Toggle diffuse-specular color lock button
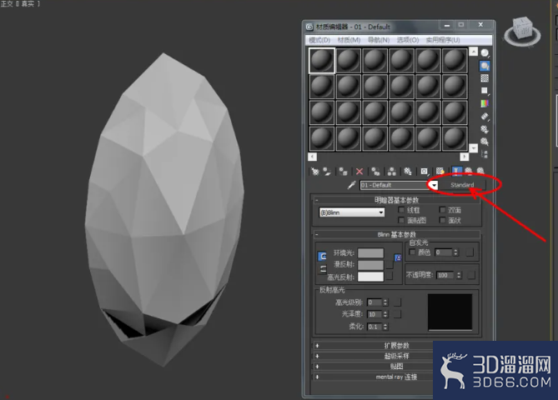This screenshot has height=400, width=558. (322, 269)
